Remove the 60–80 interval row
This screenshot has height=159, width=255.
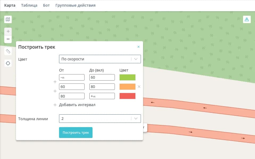(139, 87)
